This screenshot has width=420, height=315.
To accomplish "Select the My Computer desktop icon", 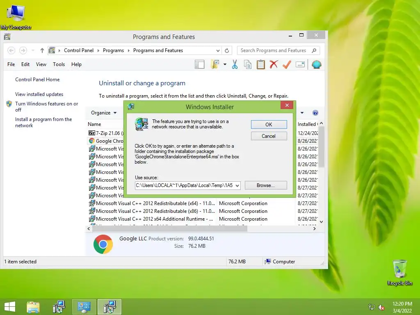I will pyautogui.click(x=16, y=16).
